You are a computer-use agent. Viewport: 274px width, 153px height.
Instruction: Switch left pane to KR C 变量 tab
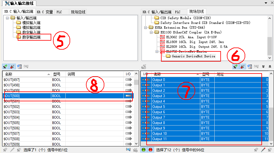click(45, 12)
